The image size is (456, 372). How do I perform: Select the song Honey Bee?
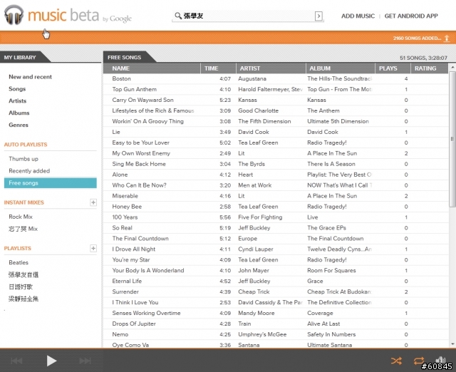[x=127, y=207]
